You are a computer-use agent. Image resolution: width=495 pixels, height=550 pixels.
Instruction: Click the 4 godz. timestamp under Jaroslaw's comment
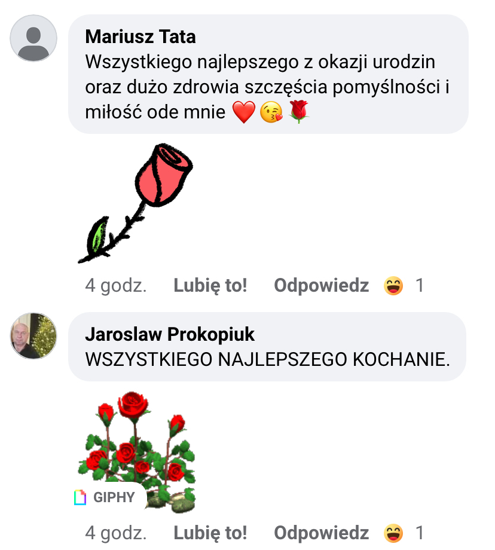[116, 532]
